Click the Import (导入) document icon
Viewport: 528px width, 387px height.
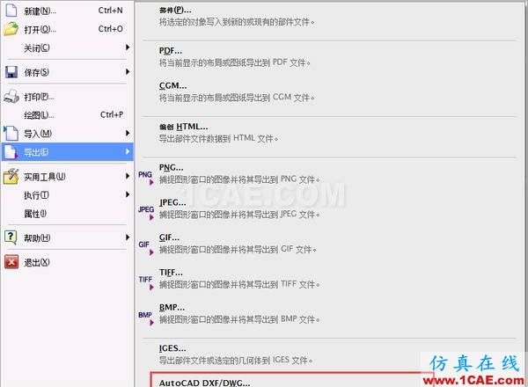click(x=11, y=134)
